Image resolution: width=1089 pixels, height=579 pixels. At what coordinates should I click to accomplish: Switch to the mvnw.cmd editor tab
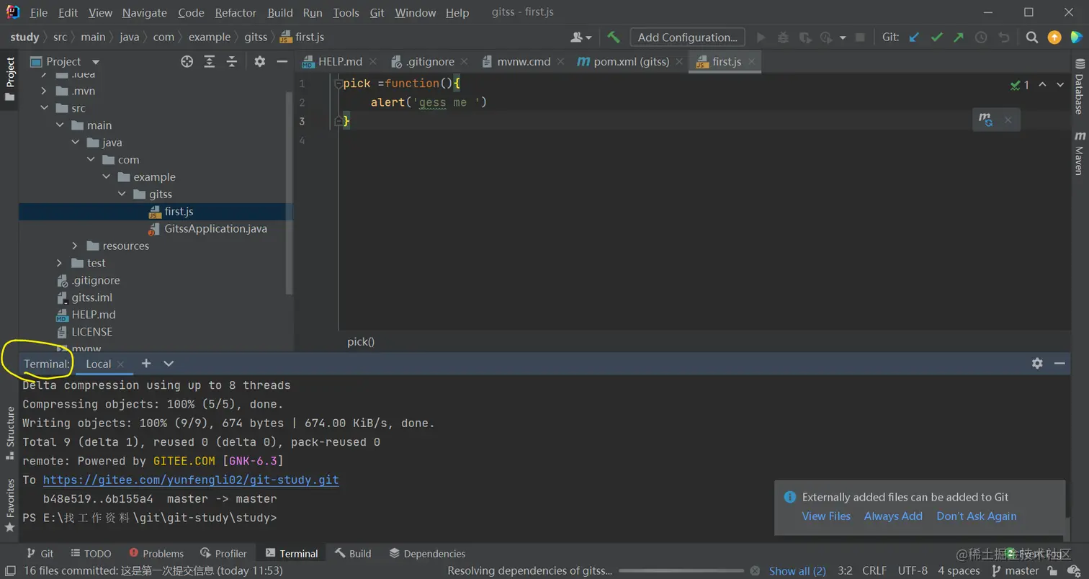pos(524,62)
